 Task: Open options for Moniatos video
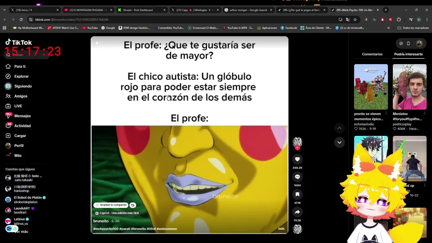pos(425,114)
